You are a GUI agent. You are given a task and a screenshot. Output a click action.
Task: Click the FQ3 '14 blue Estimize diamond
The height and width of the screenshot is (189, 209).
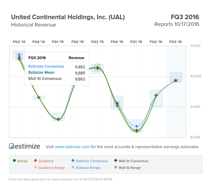pos(19,55)
